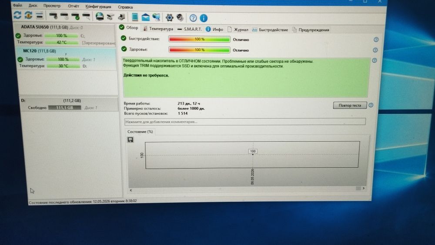Open the Файл menu

[x=17, y=5]
